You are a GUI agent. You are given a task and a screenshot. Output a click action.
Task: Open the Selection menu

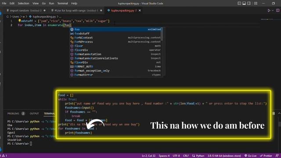[x=23, y=4]
